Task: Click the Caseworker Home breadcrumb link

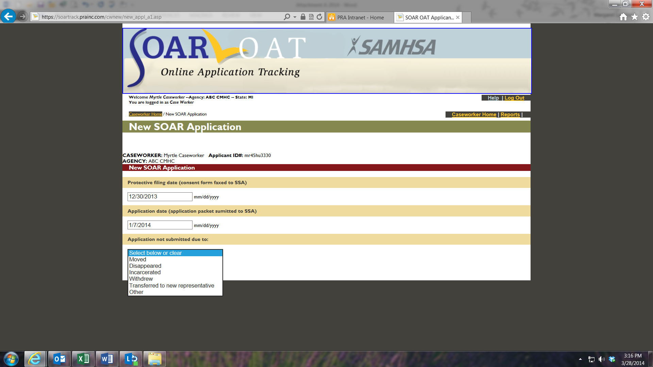Action: click(x=145, y=114)
